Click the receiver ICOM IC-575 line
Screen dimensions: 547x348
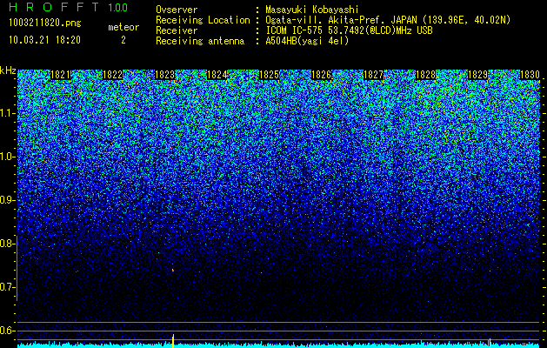(x=349, y=30)
